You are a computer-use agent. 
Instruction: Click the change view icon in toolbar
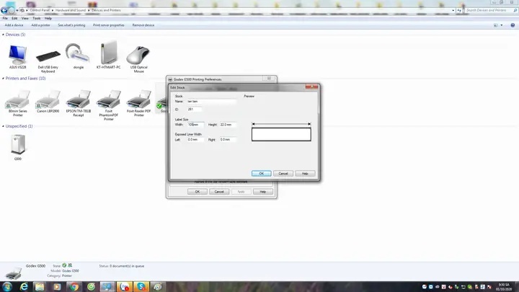pyautogui.click(x=496, y=25)
